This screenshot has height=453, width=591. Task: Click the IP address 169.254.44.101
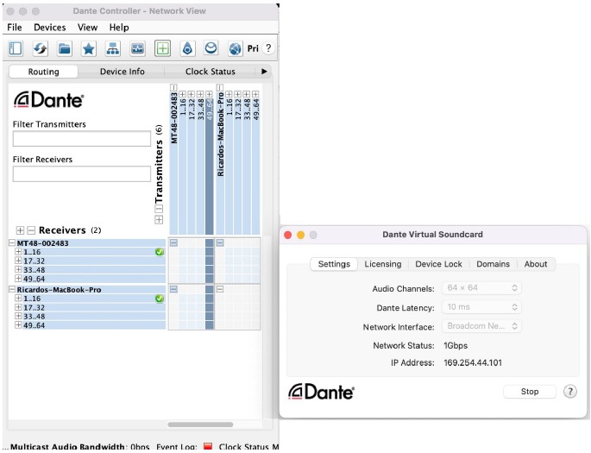tap(473, 363)
